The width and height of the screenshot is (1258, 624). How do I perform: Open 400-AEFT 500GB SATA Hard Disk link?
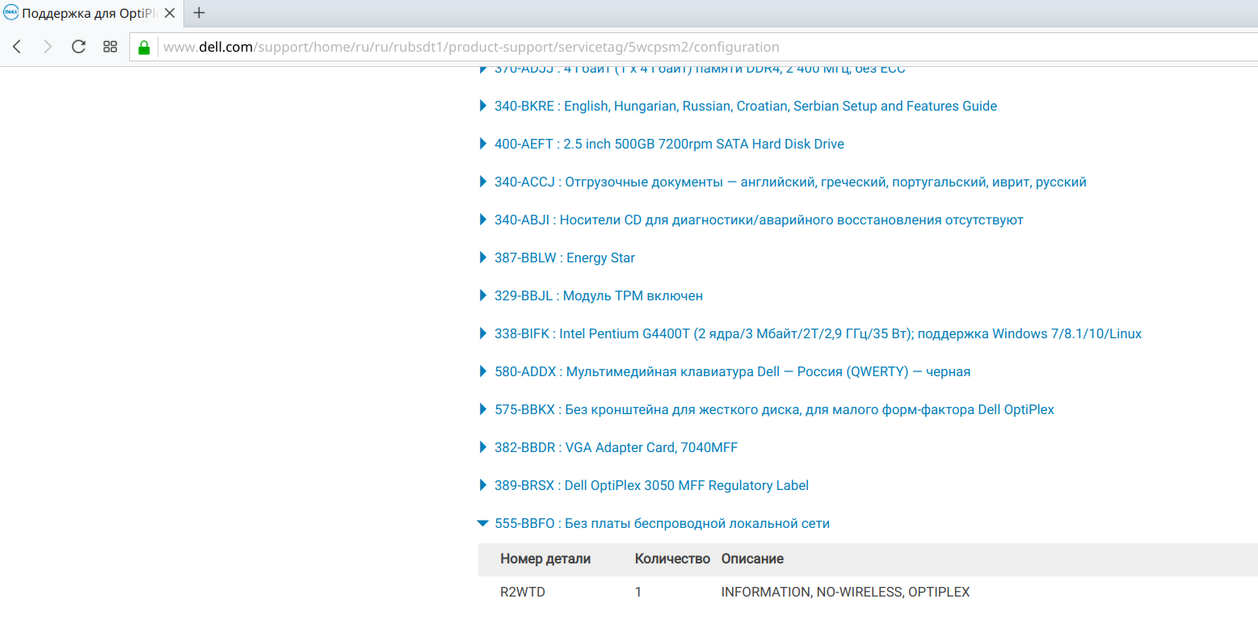point(669,144)
